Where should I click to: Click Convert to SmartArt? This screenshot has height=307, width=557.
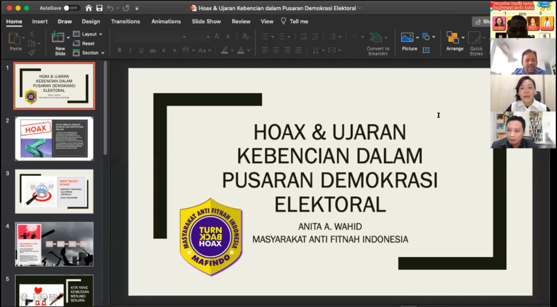pyautogui.click(x=378, y=44)
